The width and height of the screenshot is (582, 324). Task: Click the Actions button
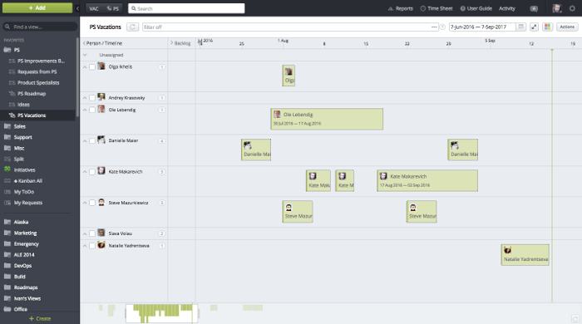point(567,27)
